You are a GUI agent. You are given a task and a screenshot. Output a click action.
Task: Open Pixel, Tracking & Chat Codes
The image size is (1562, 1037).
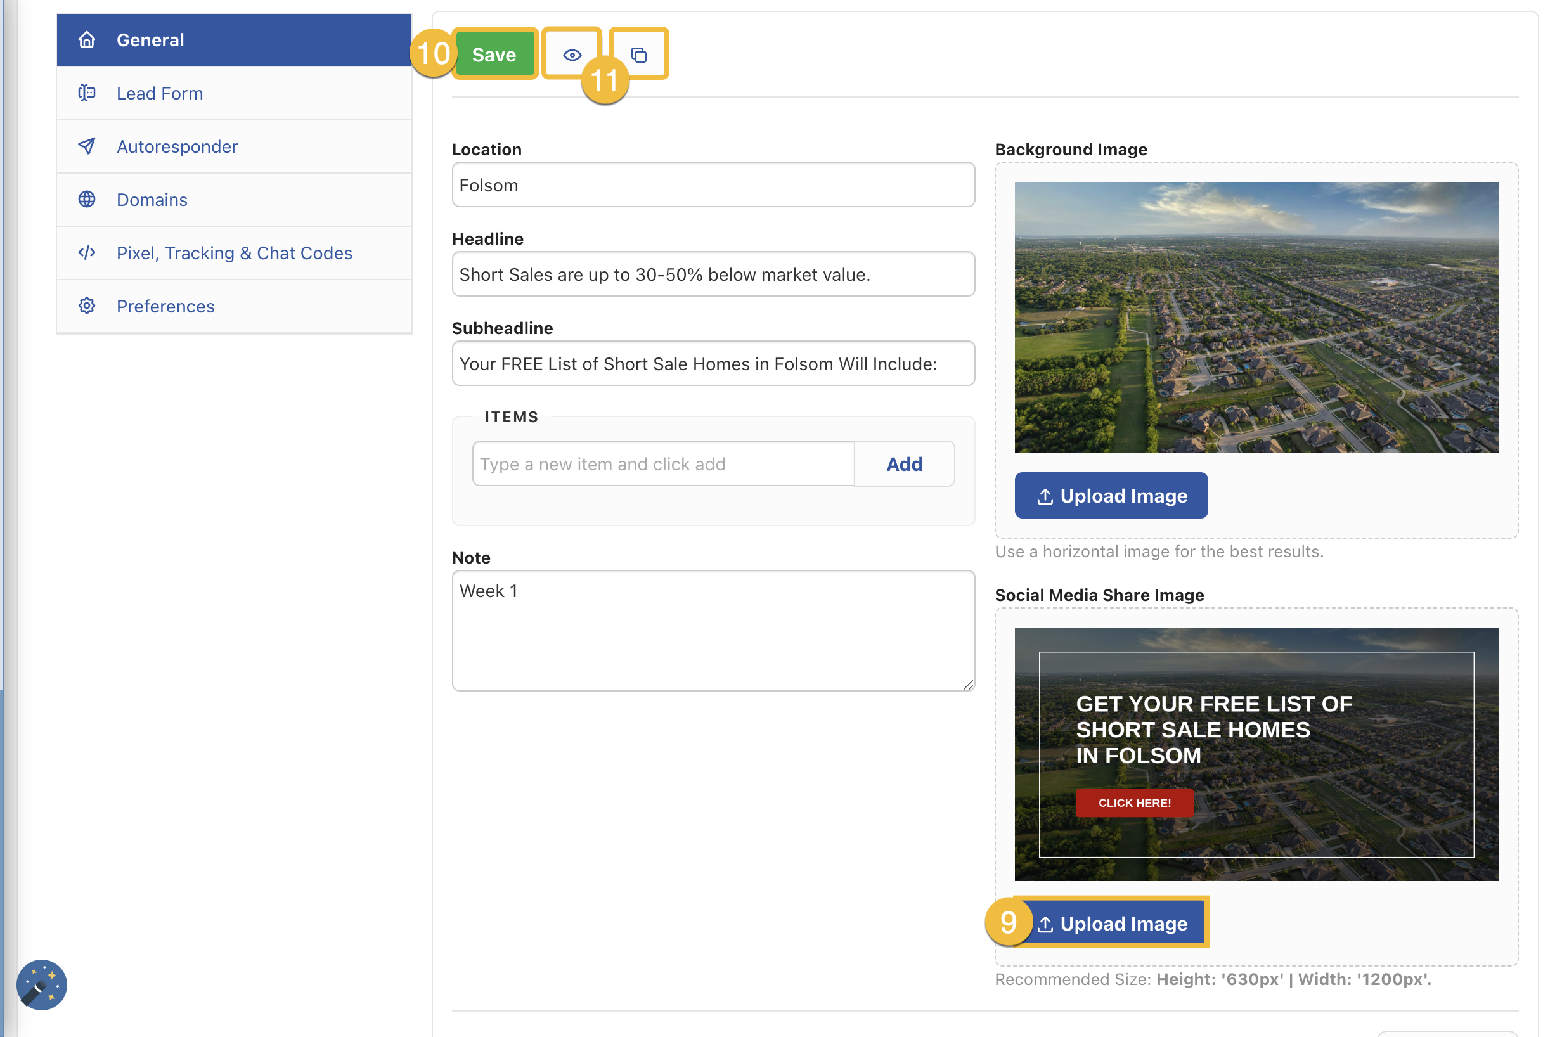click(x=234, y=253)
